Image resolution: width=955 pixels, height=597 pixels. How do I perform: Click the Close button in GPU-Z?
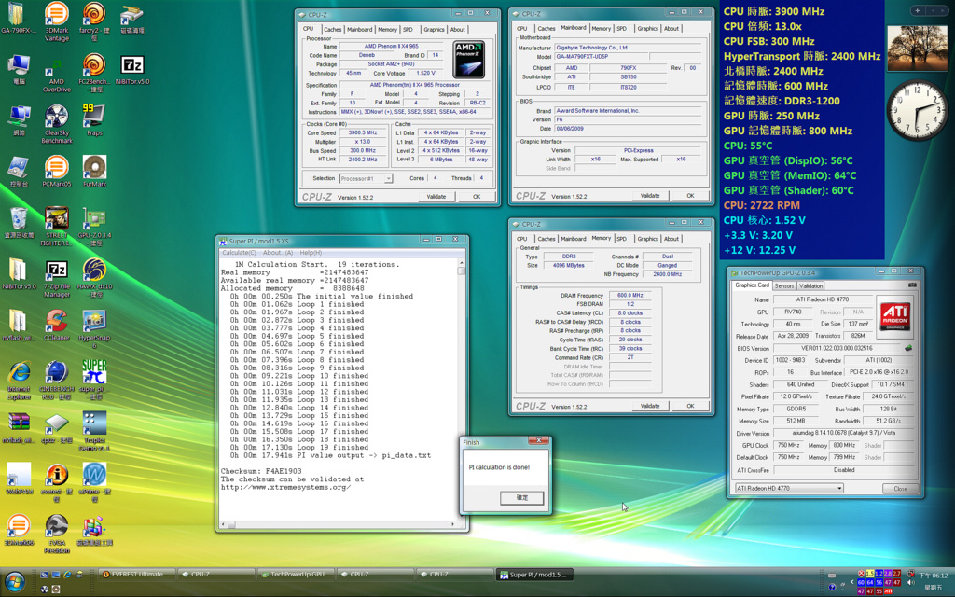click(900, 488)
